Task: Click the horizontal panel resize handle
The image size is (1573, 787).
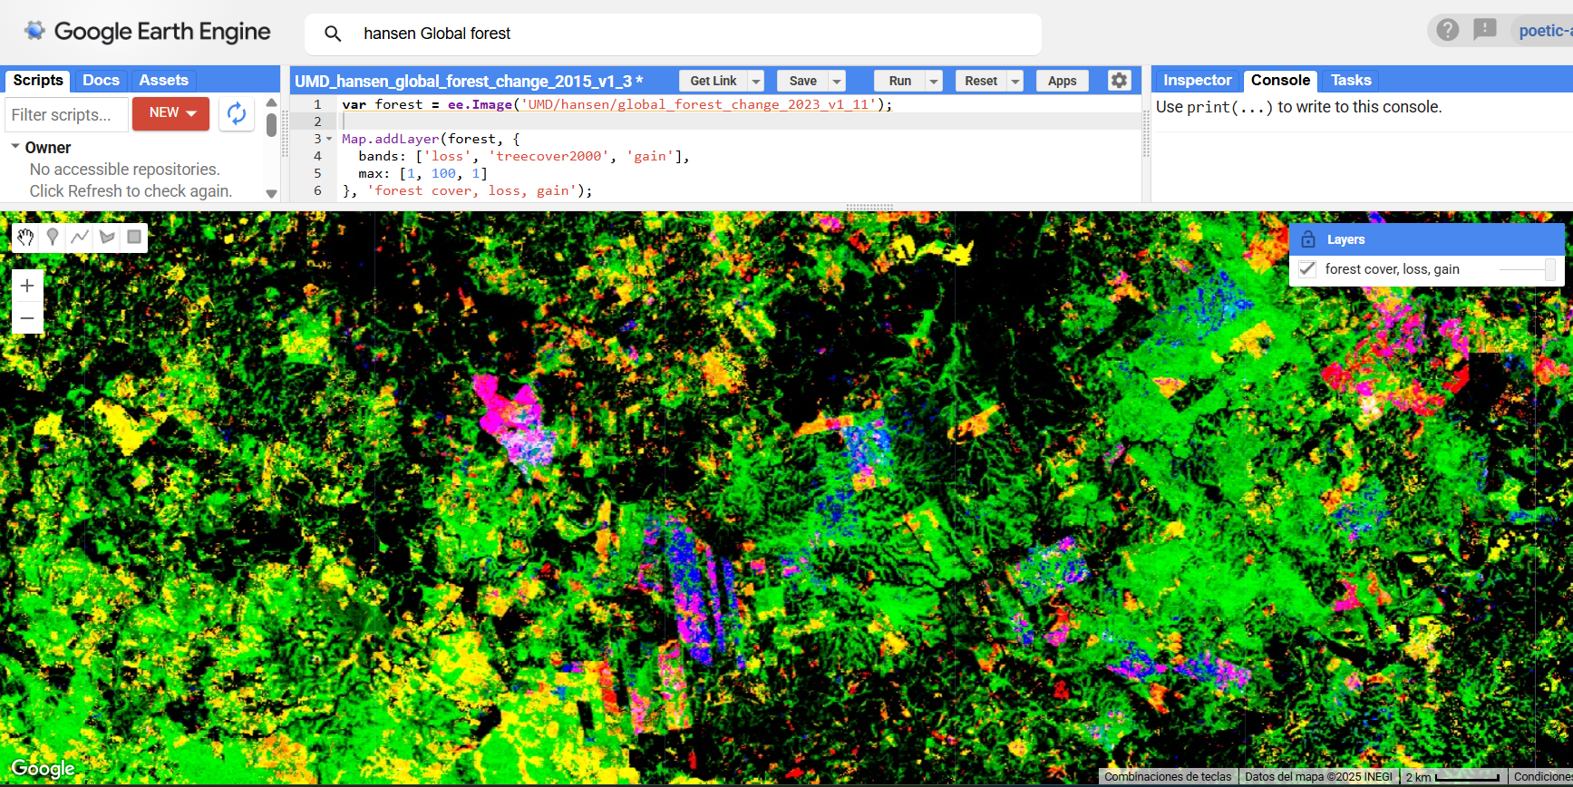Action: pos(869,207)
